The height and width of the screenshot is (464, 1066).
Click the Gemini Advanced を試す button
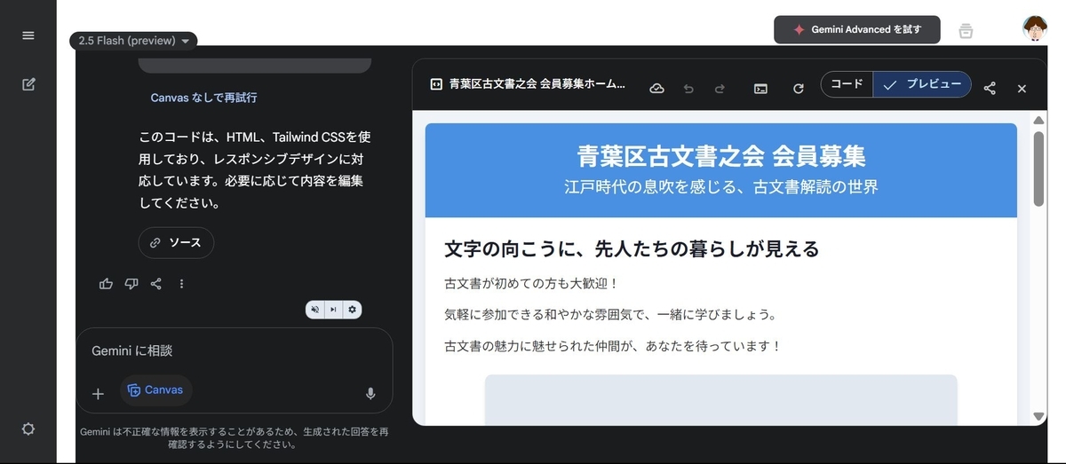[x=856, y=29]
